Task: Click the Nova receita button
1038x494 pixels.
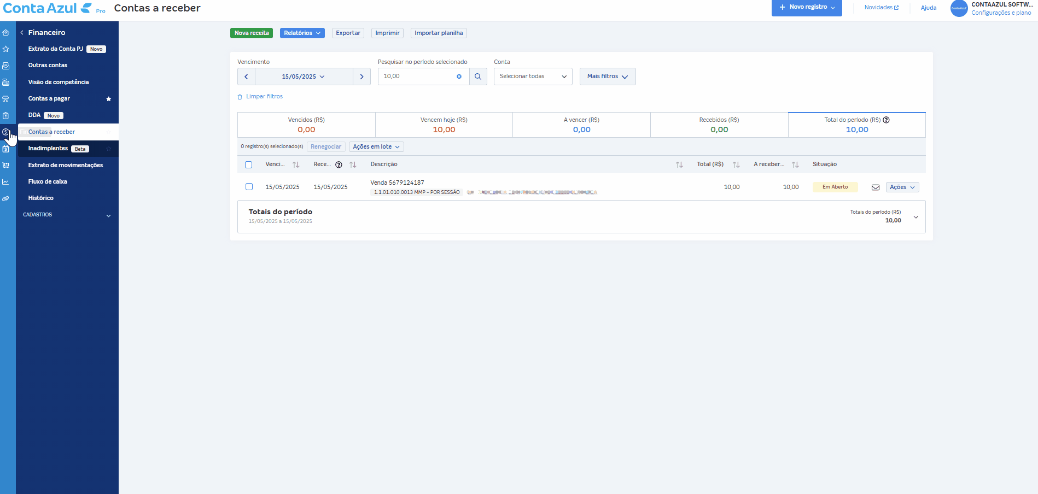Action: (x=252, y=33)
